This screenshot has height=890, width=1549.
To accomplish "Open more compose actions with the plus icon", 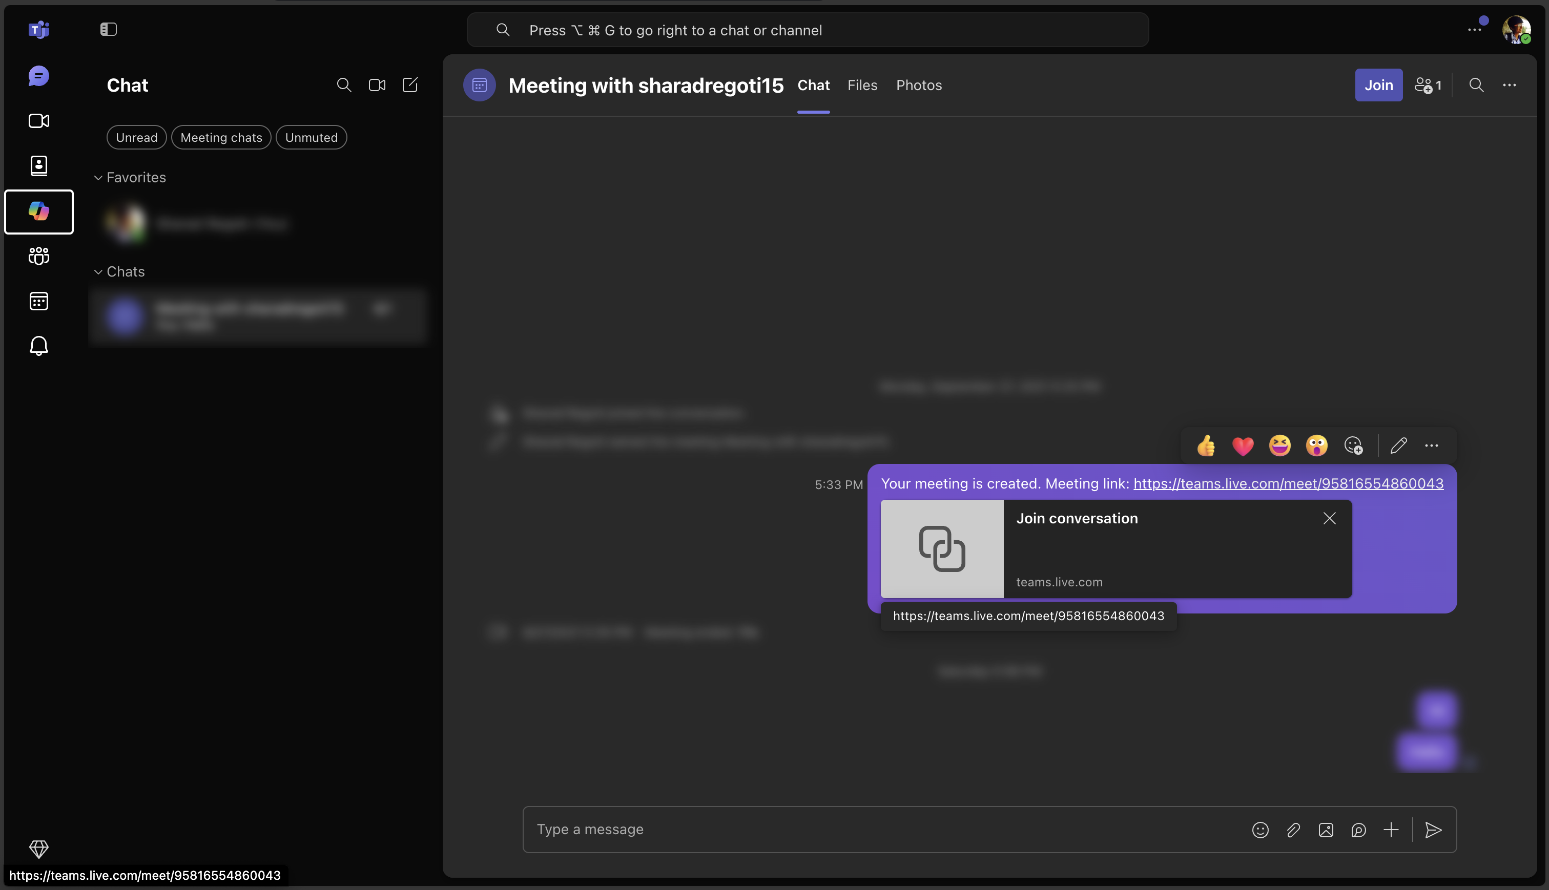I will [x=1391, y=830].
